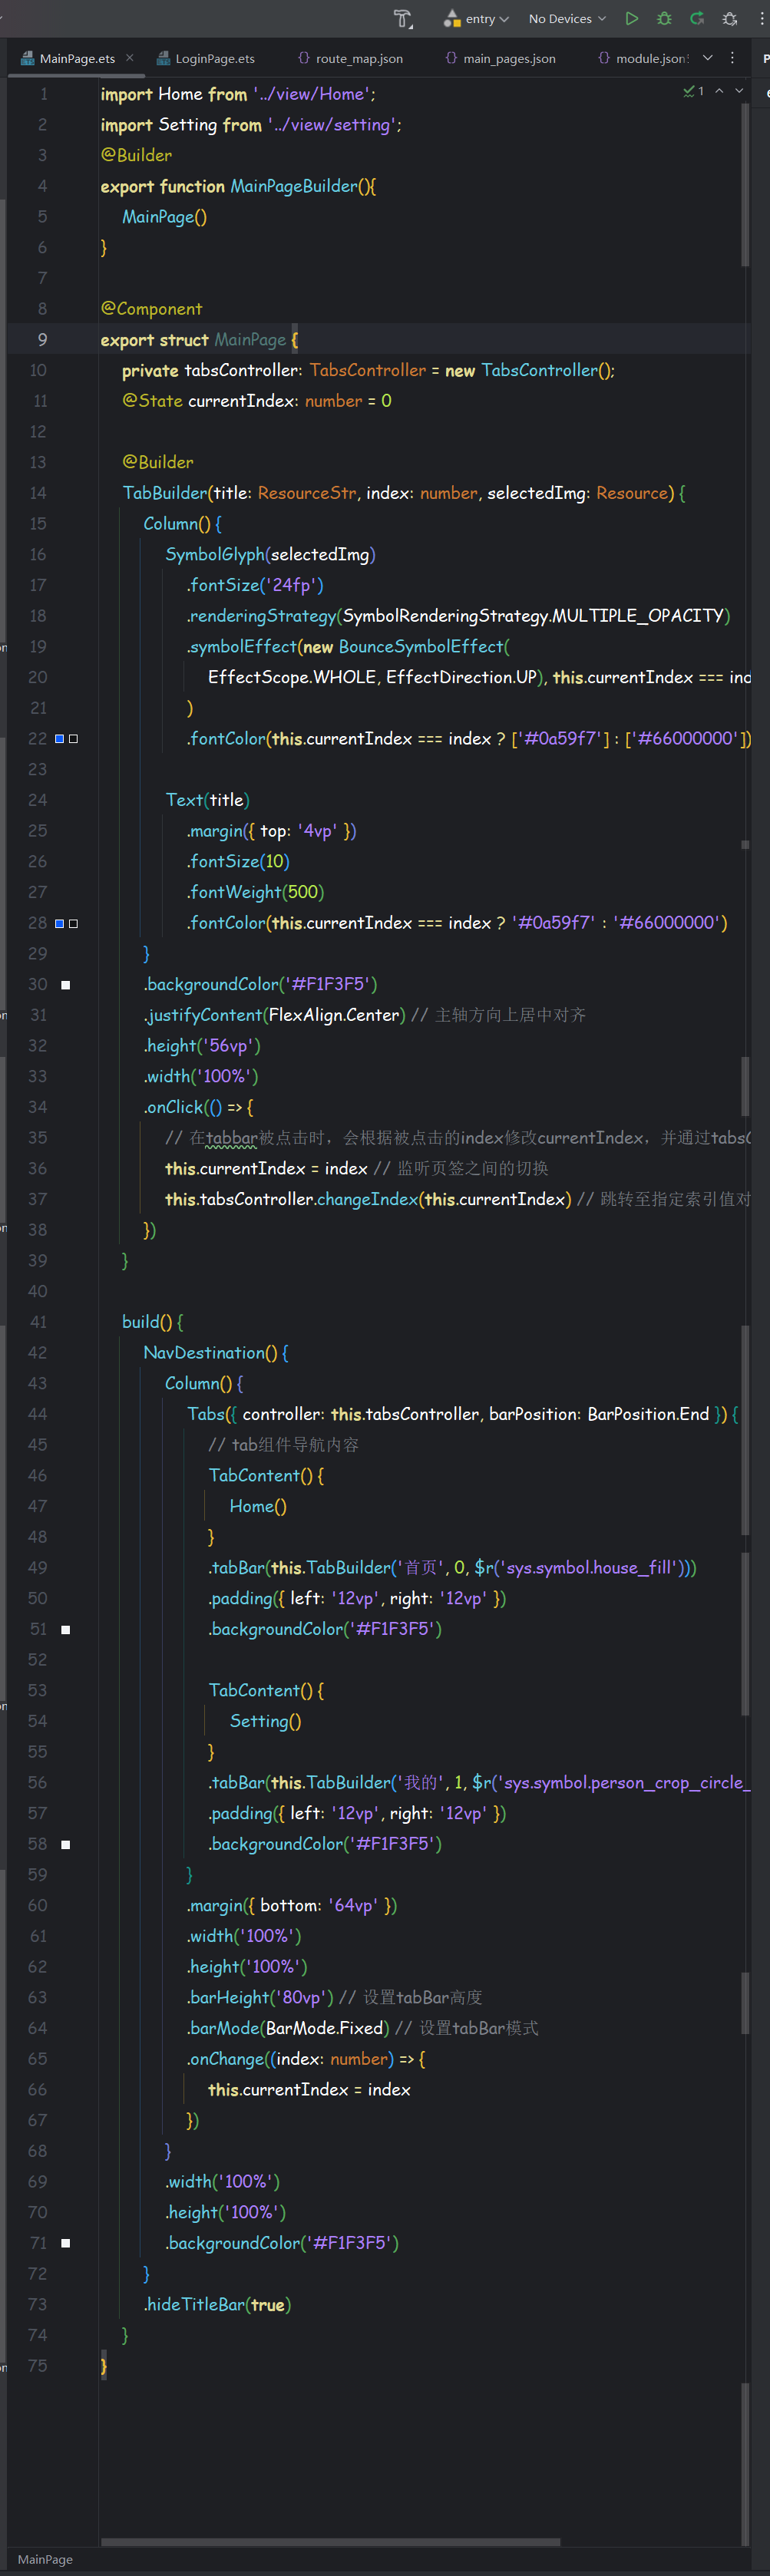Image resolution: width=770 pixels, height=2576 pixels.
Task: Close the MainPage.ets tab
Action: pyautogui.click(x=130, y=58)
